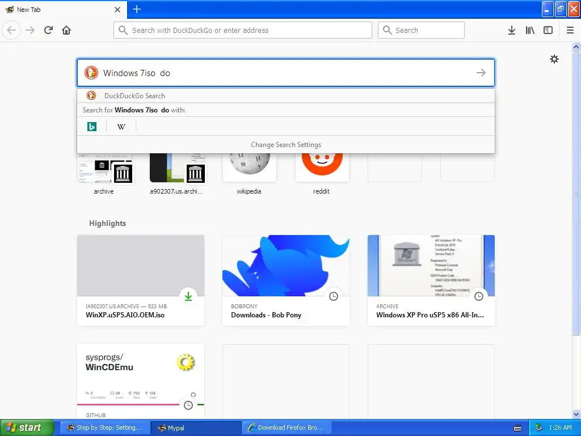
Task: Reload the current page
Action: (x=49, y=30)
